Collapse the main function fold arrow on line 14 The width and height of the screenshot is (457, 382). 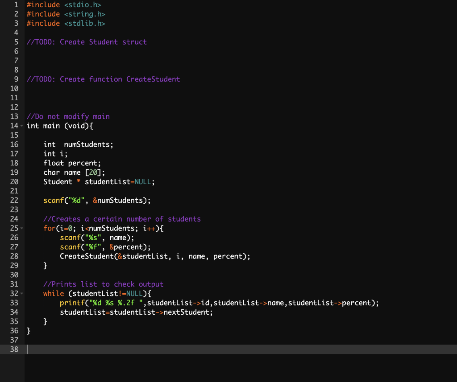coord(21,126)
